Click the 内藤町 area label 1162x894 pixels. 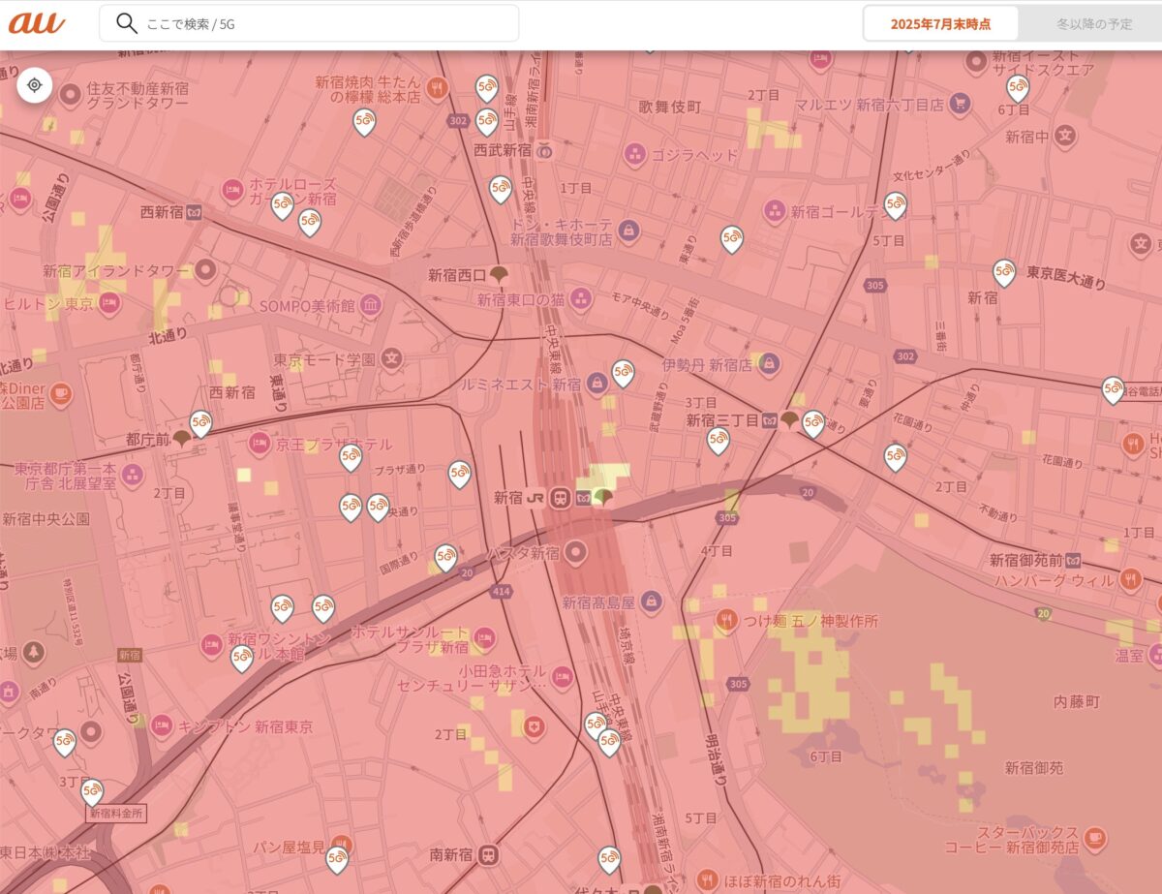tap(1078, 700)
